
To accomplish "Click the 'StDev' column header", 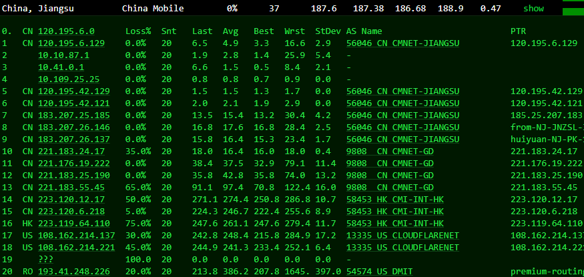I will coord(328,31).
